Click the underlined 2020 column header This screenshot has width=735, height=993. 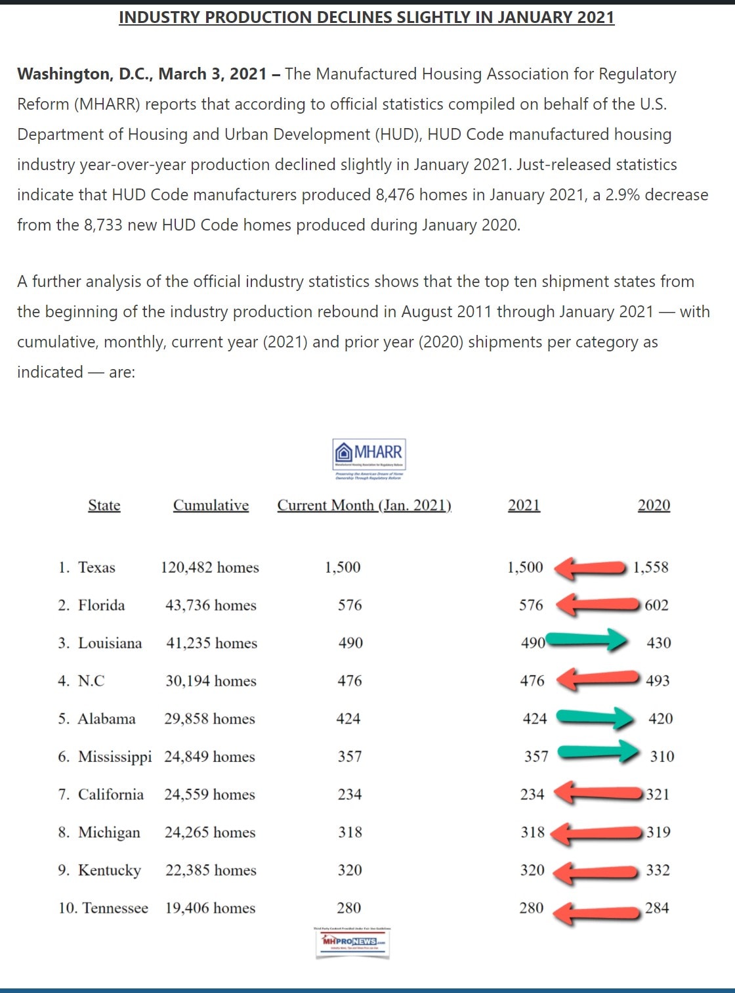pyautogui.click(x=654, y=505)
